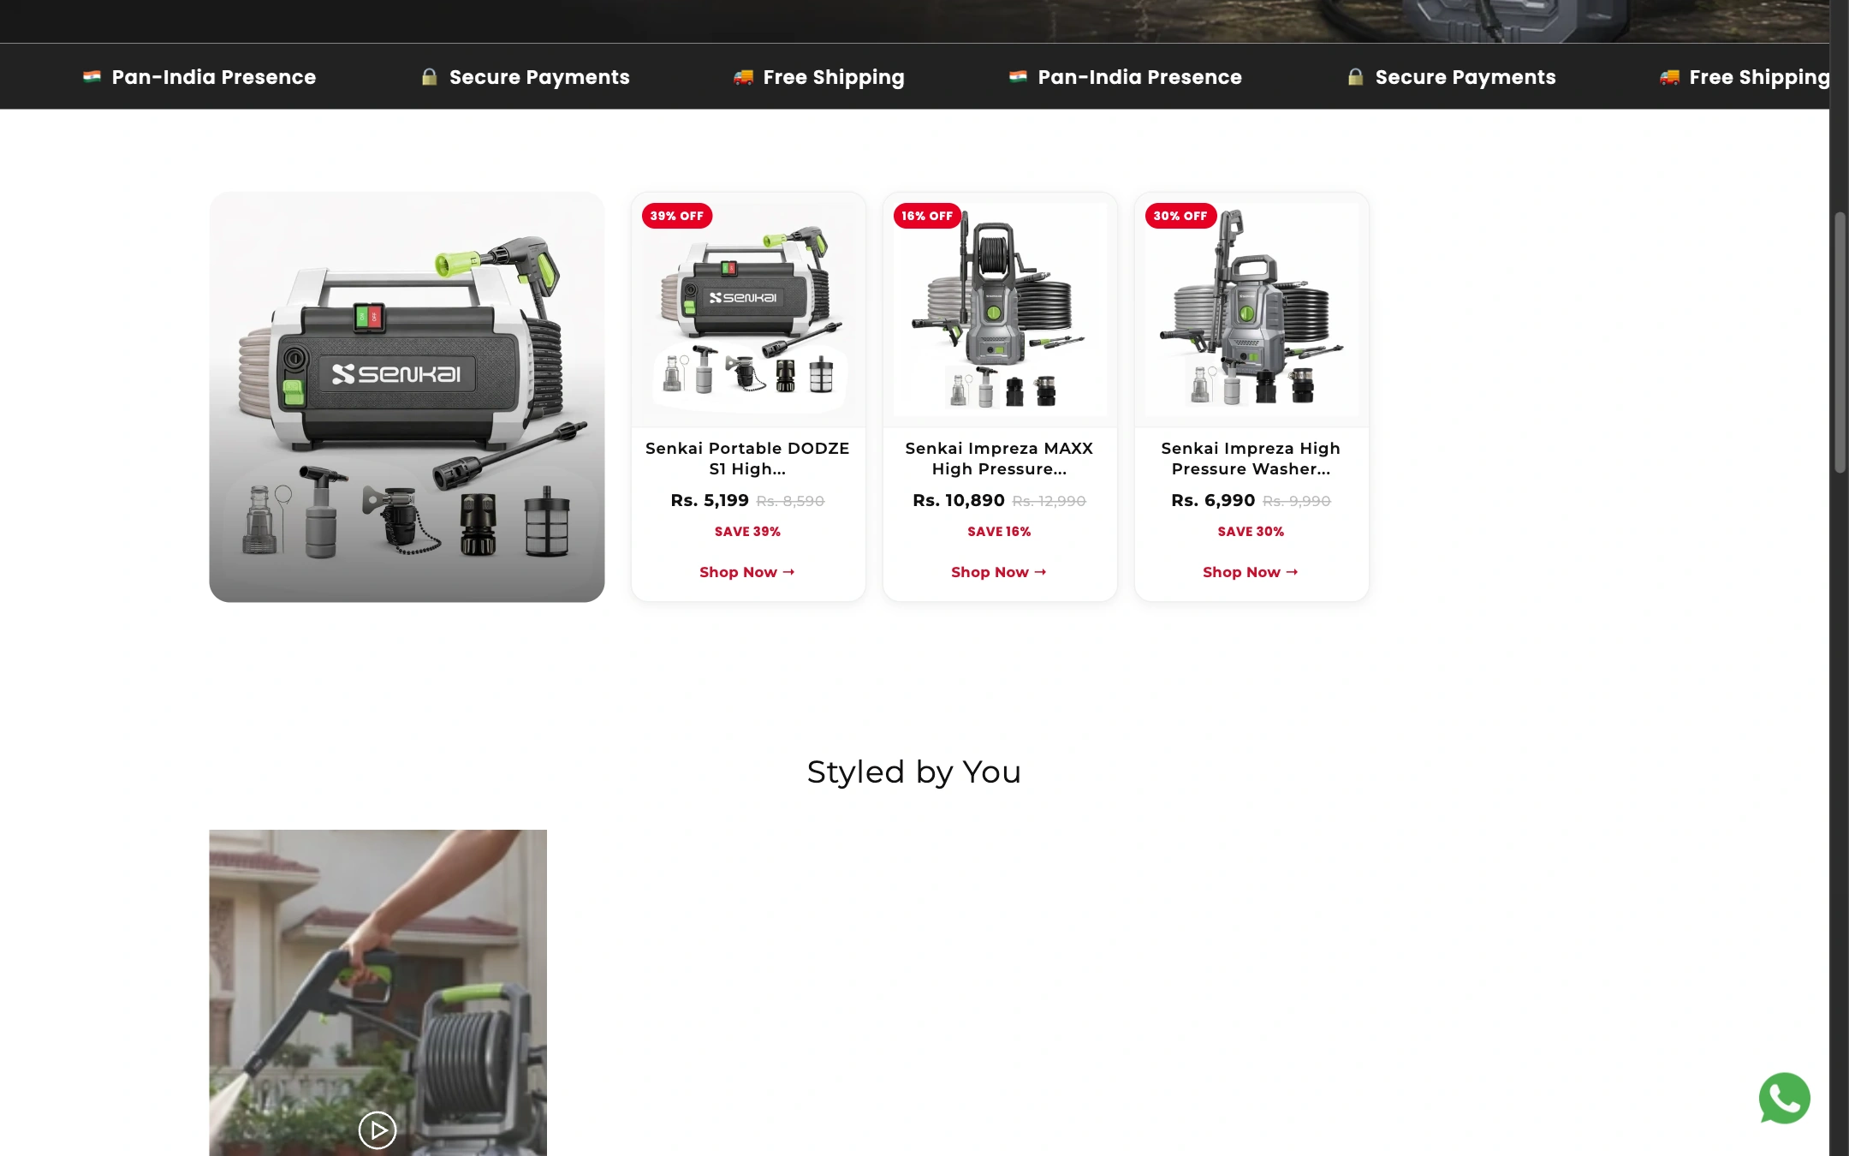Open Senkai Impreza MAXX High Pressure title
Image resolution: width=1849 pixels, height=1156 pixels.
coord(999,459)
